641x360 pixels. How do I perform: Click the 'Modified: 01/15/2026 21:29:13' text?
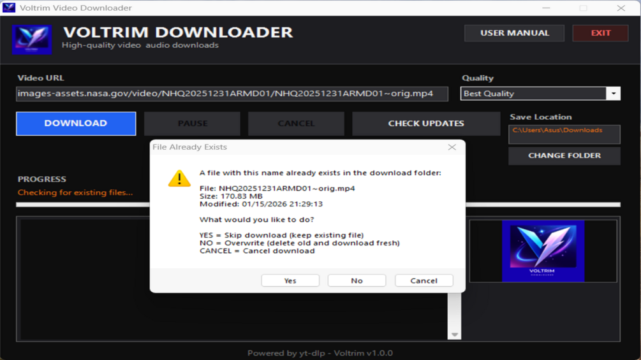(261, 204)
